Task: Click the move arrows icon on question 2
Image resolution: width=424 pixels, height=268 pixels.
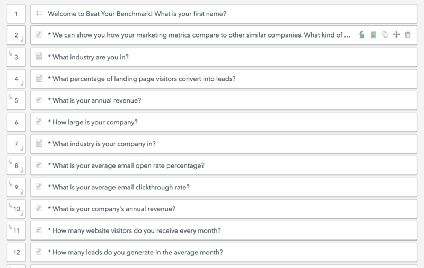Action: (x=396, y=35)
